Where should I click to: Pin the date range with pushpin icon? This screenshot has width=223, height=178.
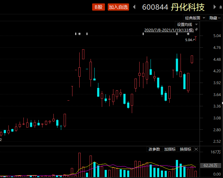196,30
